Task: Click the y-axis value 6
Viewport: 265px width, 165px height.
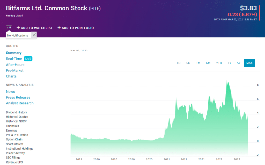Action: [x=258, y=99]
